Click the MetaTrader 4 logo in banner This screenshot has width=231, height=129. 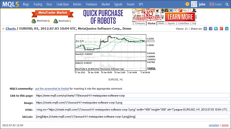[x=41, y=21]
